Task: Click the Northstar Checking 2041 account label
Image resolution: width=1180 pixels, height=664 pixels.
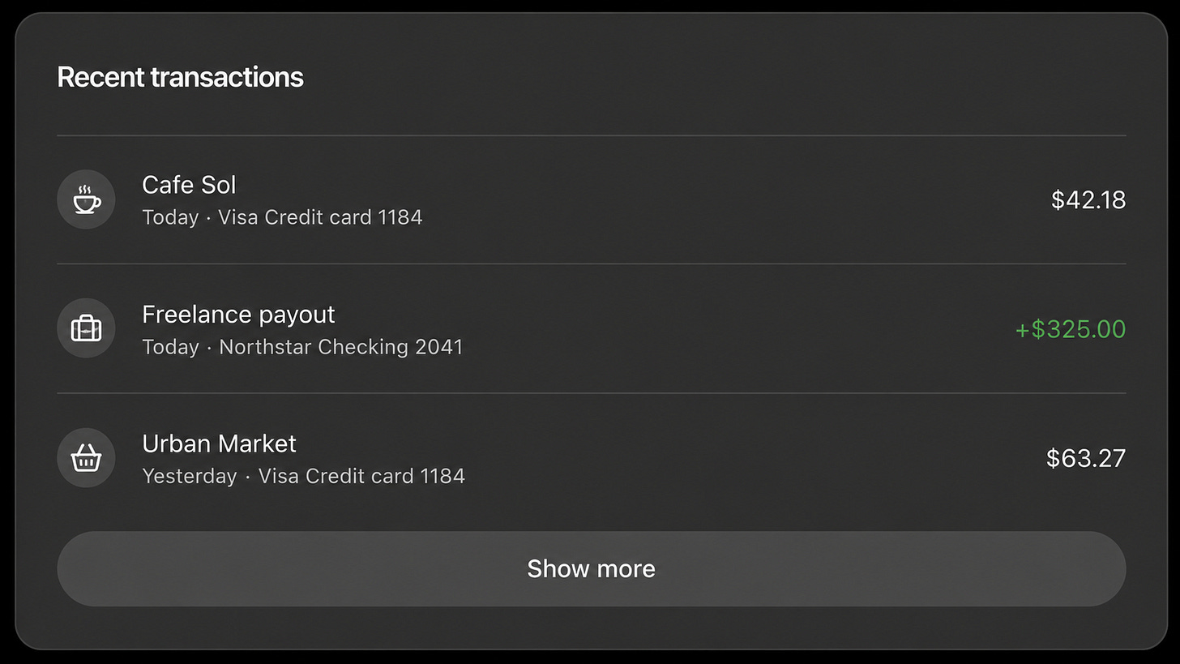Action: pyautogui.click(x=341, y=347)
